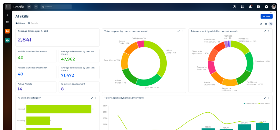Open the Folders panel
Viewport: 280px width, 130px height.
(20, 23)
